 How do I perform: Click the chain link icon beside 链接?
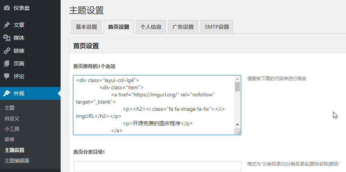point(7,51)
